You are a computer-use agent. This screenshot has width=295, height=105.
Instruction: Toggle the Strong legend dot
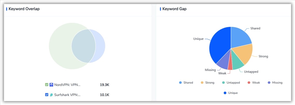point(202,83)
